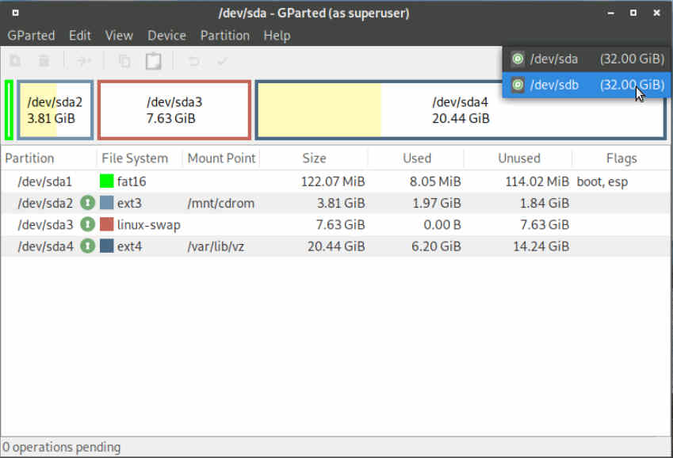The width and height of the screenshot is (673, 458).
Task: Click the 122.07 MiB size value
Action: 333,181
